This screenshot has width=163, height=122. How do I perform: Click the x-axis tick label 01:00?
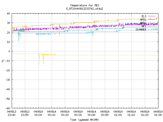coord(118,115)
